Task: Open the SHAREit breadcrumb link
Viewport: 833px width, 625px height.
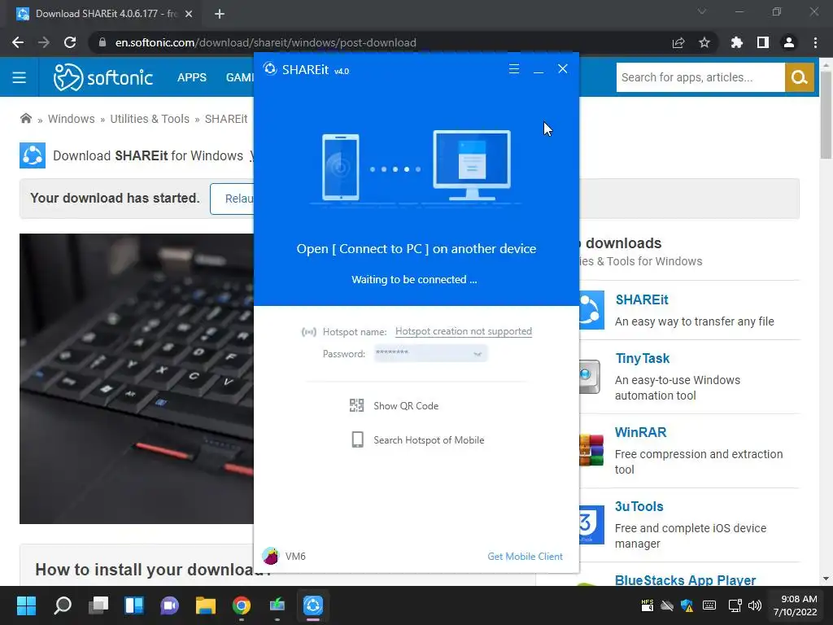Action: (x=226, y=119)
